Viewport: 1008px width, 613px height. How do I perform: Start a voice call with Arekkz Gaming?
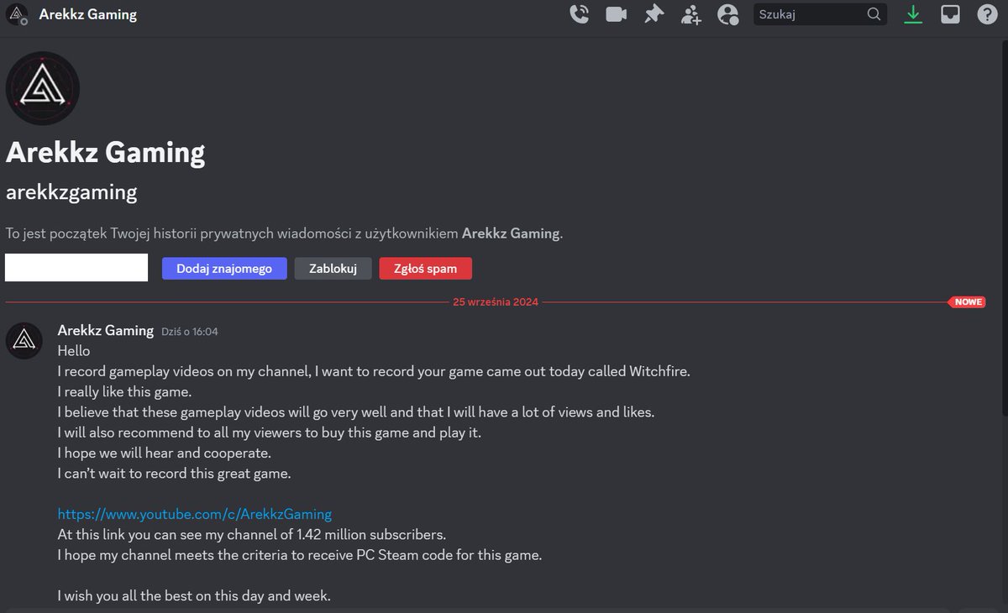(580, 14)
